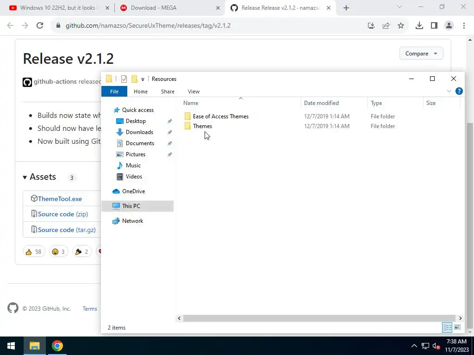Select Desktop in Quick access sidebar
474x355 pixels.
pyautogui.click(x=136, y=121)
